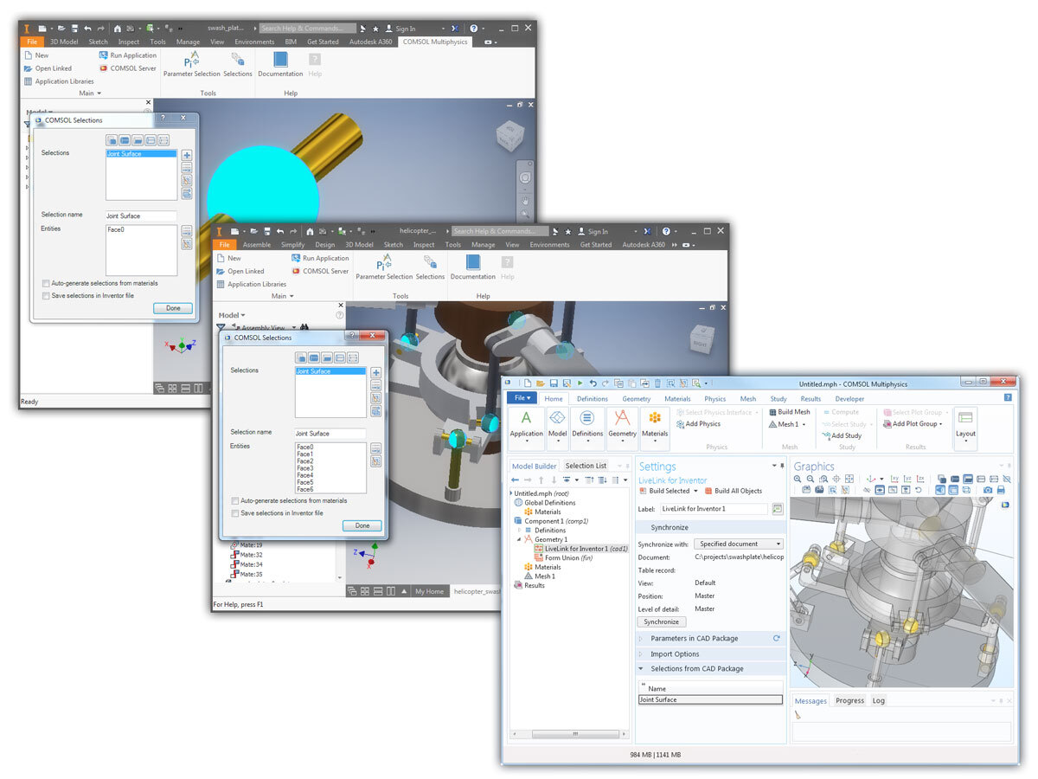Tick Auto-generate selections in the back Selections dialog

(45, 283)
